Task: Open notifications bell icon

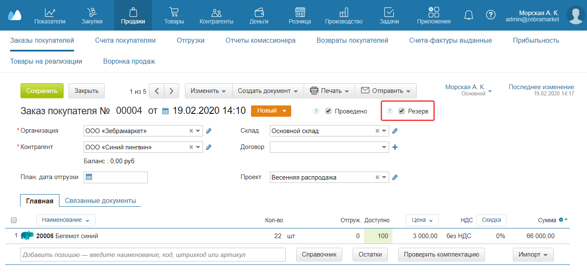Action: (469, 15)
